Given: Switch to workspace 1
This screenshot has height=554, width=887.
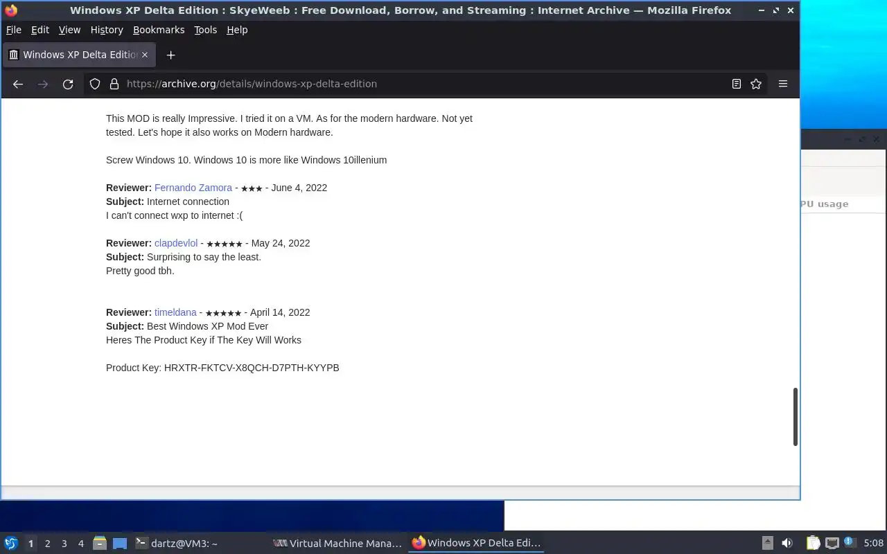Looking at the screenshot, I should point(30,544).
